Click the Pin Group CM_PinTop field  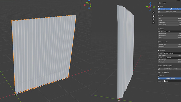pyautogui.click(x=172, y=53)
